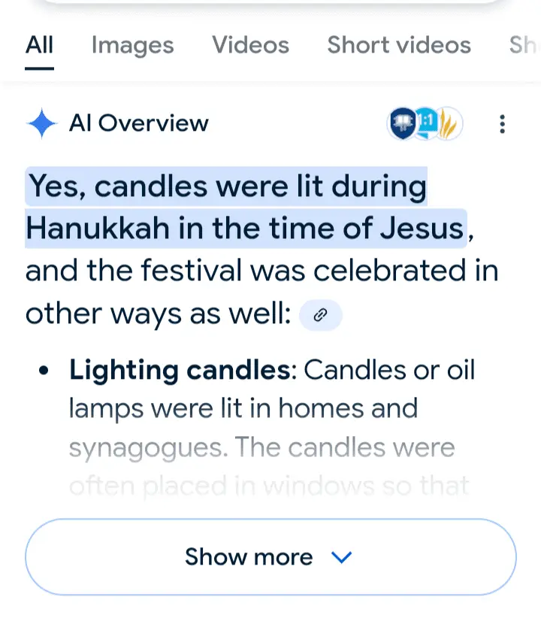Click the highlighted 'Hanukkah in the time of Jesus' line
The width and height of the screenshot is (541, 624).
[245, 228]
